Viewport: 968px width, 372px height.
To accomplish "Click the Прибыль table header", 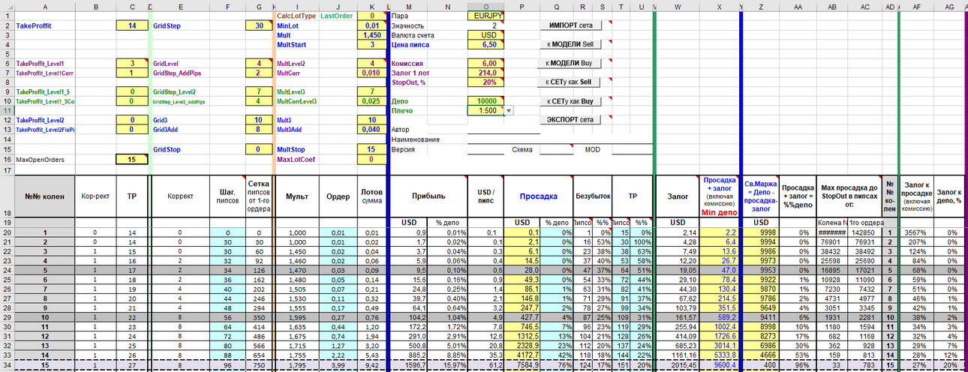I will 428,196.
